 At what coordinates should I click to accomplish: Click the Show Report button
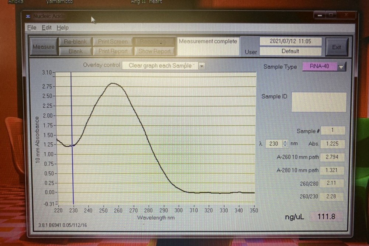tap(154, 51)
